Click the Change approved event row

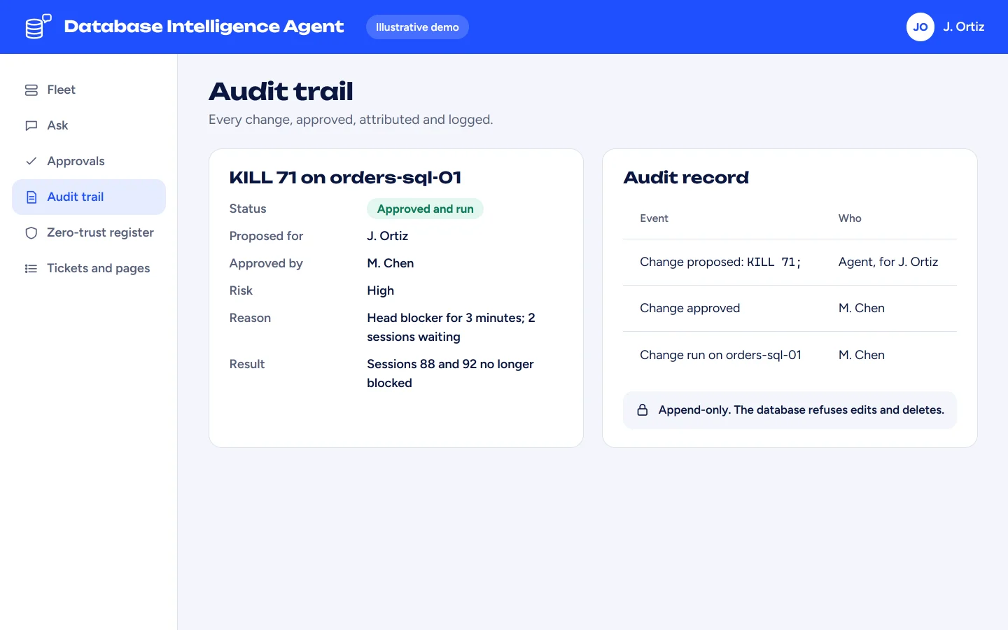(x=790, y=308)
